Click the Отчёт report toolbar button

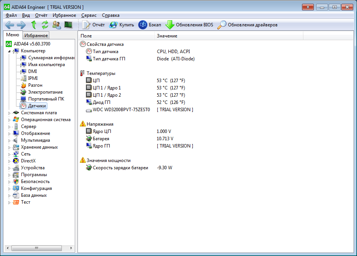coord(93,25)
